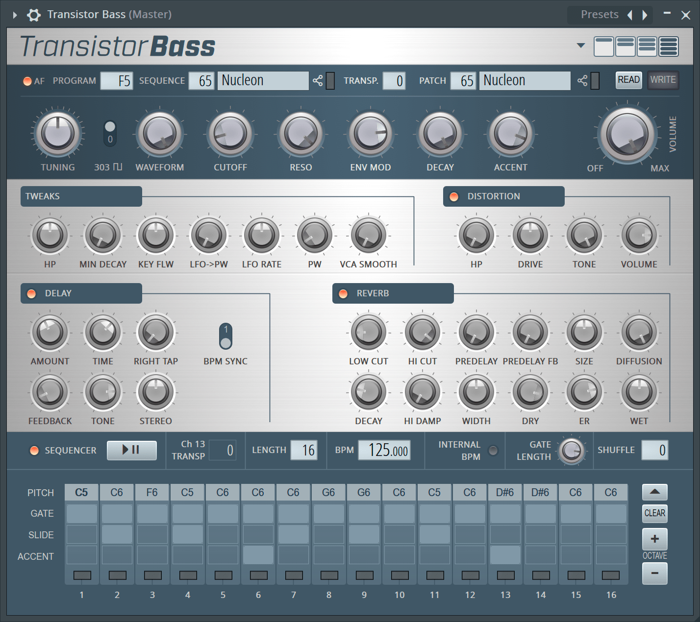
Task: Select the single-panel compact view layout icon
Action: (x=604, y=46)
